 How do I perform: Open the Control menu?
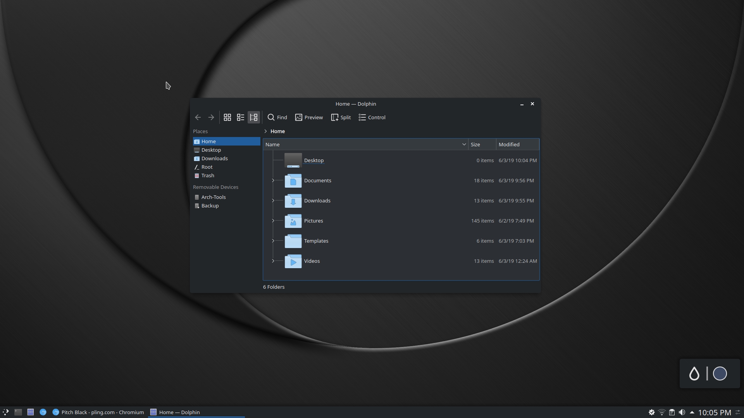point(372,117)
